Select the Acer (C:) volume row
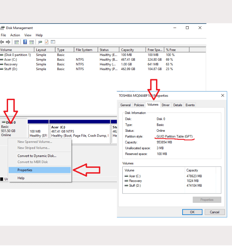Screen dimensions: 232x246 94,60
